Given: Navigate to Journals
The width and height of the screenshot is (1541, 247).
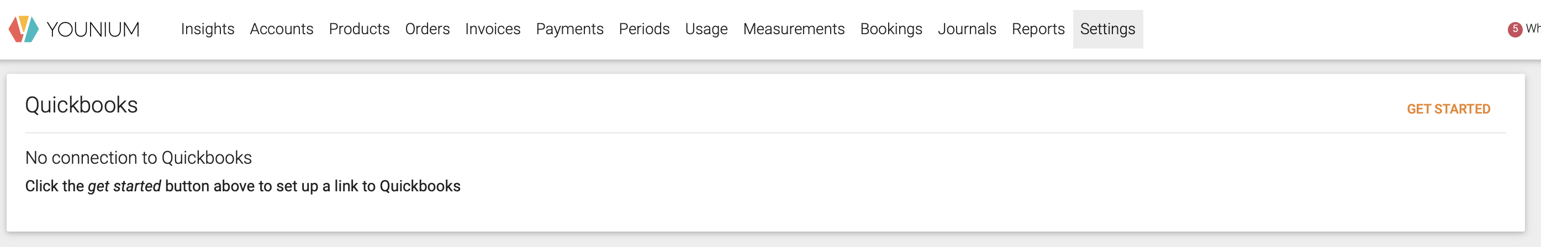Looking at the screenshot, I should click(x=967, y=29).
